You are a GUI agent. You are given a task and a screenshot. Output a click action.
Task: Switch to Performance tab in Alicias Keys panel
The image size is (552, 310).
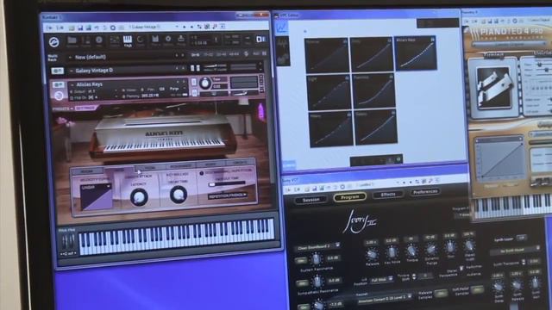coord(180,166)
